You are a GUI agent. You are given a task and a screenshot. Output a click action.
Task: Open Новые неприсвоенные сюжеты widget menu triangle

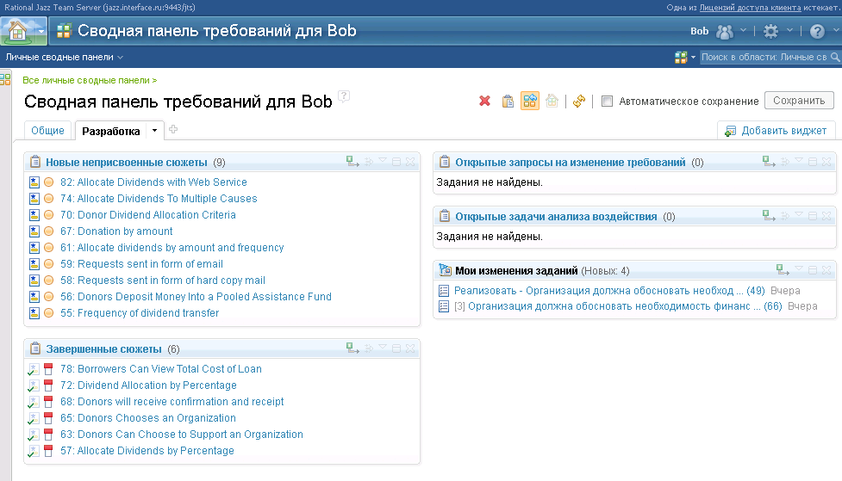pos(383,160)
